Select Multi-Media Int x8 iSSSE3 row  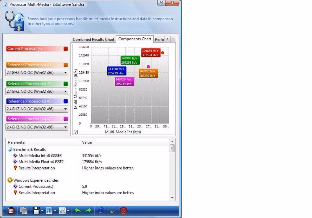(88, 156)
